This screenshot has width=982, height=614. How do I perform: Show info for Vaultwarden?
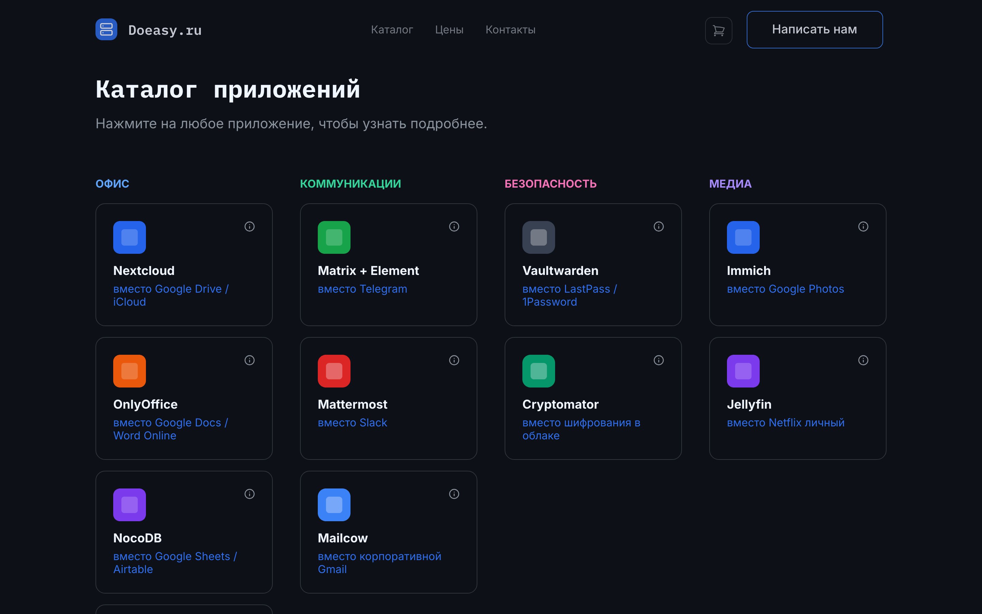tap(659, 226)
